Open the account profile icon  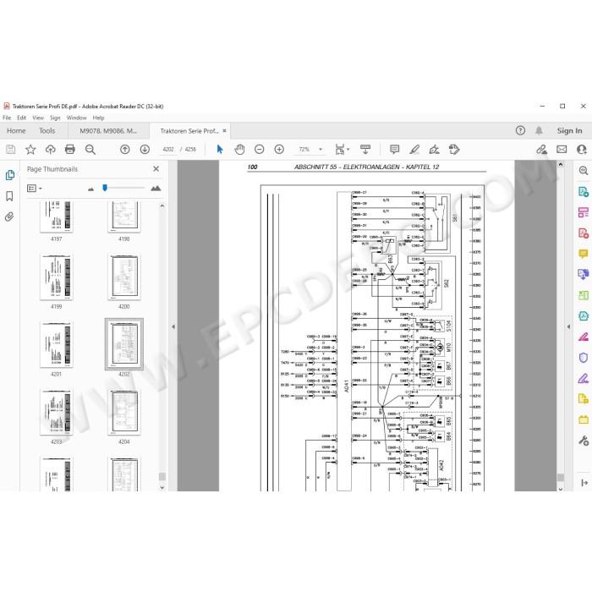point(582,150)
